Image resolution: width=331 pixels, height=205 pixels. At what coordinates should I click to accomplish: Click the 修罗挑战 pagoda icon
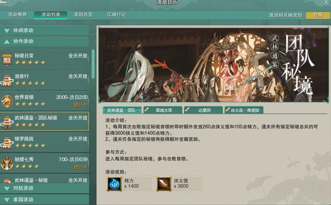click(x=7, y=143)
